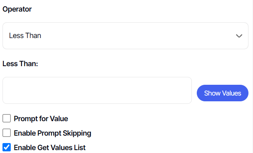Click the Less Than: field label

[20, 64]
